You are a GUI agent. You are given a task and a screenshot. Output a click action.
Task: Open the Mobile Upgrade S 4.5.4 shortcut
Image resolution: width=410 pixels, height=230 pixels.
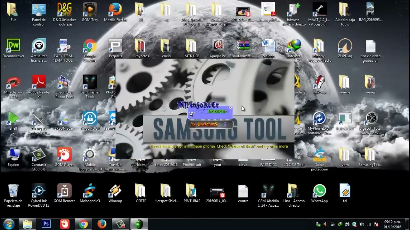tap(90, 160)
